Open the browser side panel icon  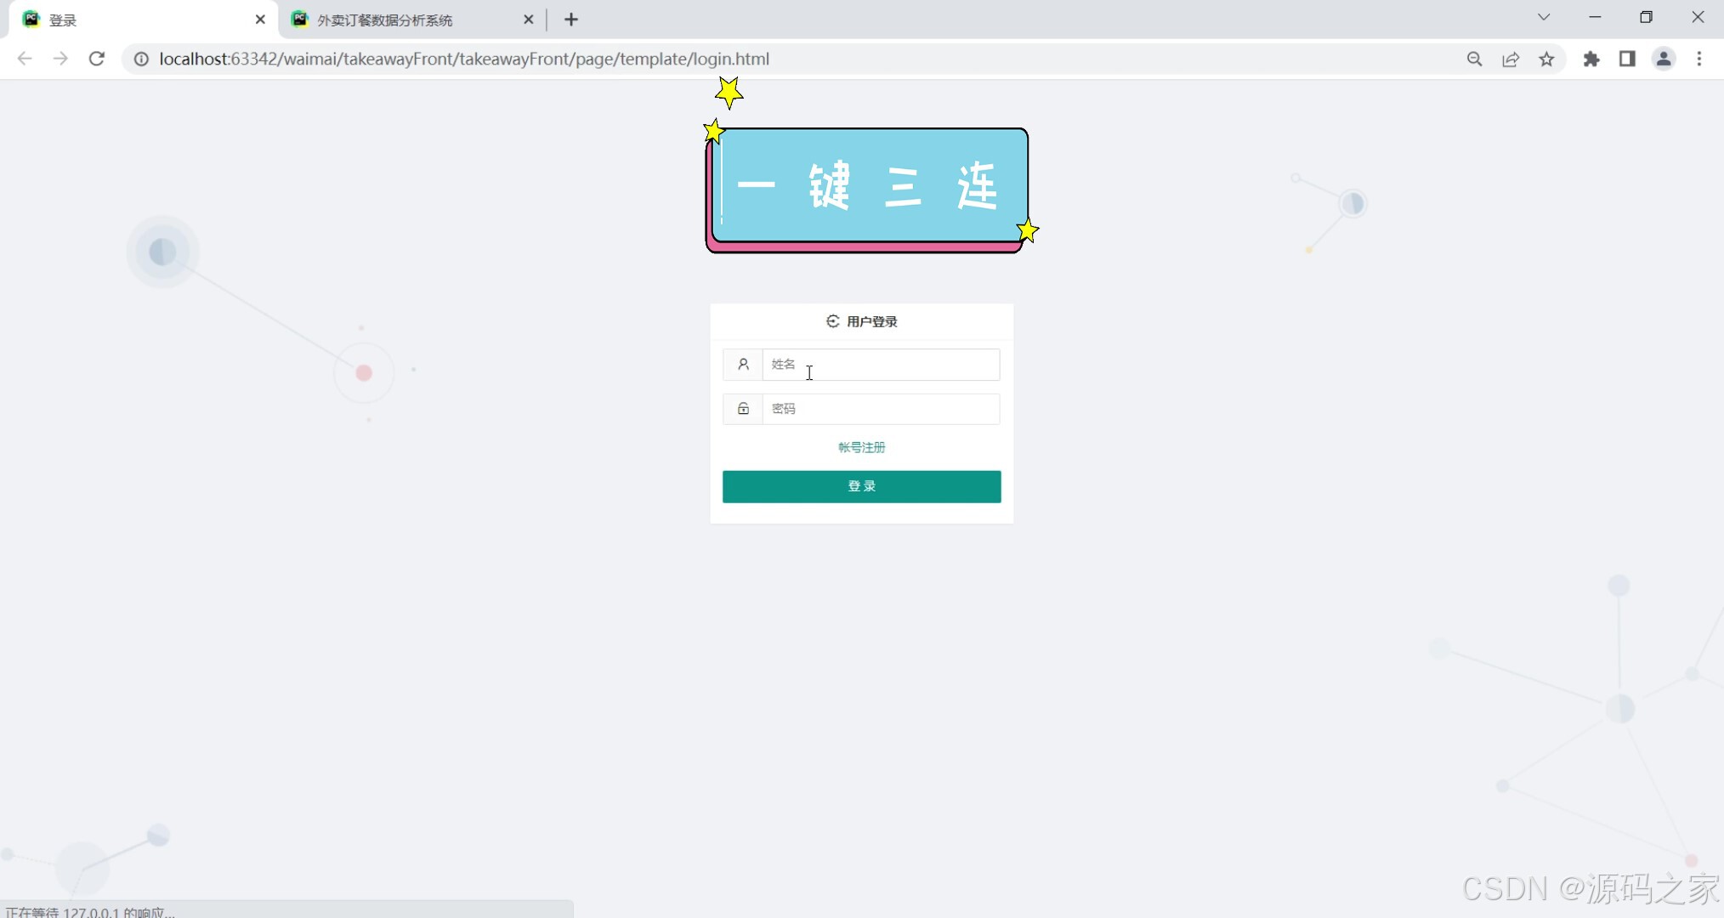coord(1627,59)
